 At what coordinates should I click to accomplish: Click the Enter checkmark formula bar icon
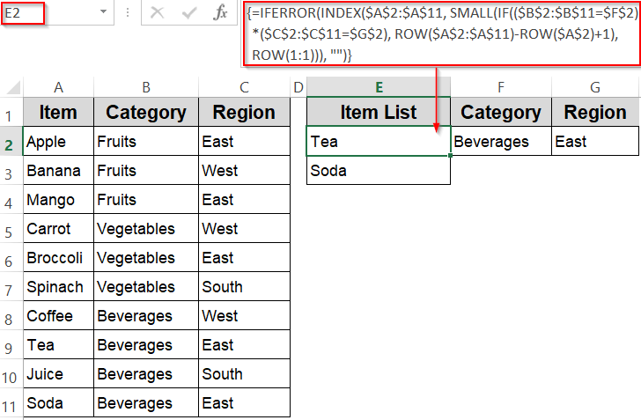click(x=189, y=13)
